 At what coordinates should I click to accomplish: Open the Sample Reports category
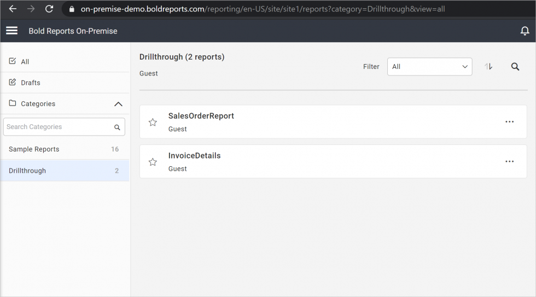pos(65,149)
